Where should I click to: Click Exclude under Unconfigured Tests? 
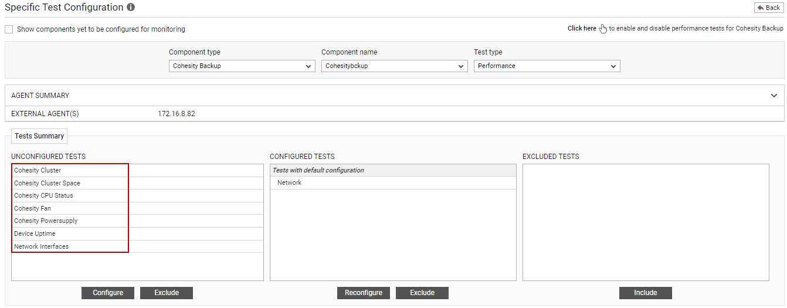167,293
